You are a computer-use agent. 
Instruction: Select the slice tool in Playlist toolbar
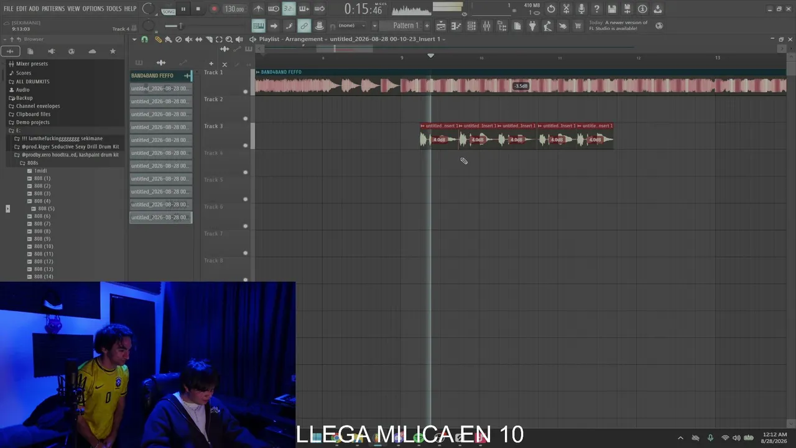pyautogui.click(x=209, y=39)
